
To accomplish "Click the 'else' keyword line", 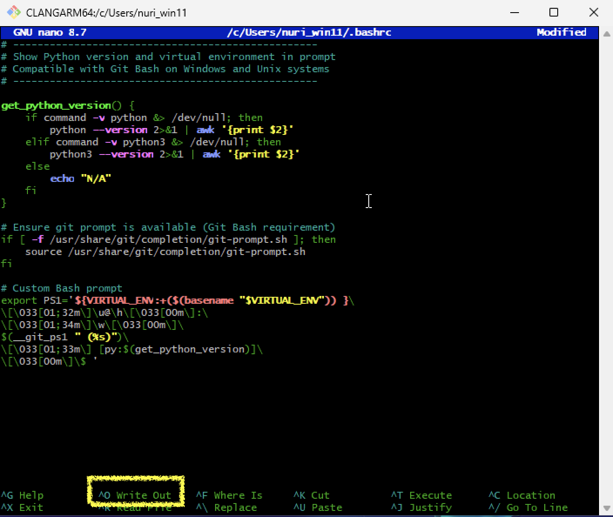I will click(37, 166).
